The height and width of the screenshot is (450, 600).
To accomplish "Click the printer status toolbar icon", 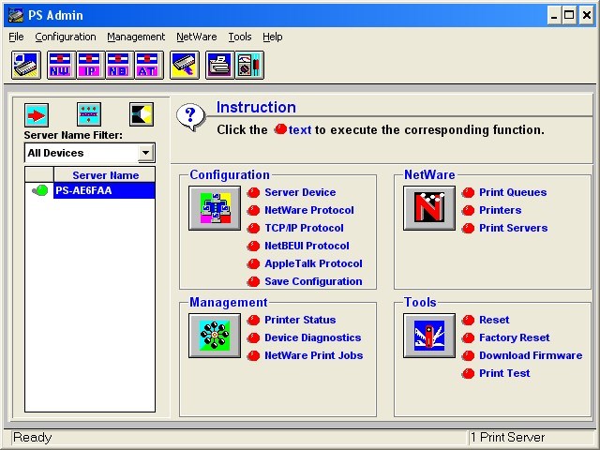I will (x=219, y=65).
